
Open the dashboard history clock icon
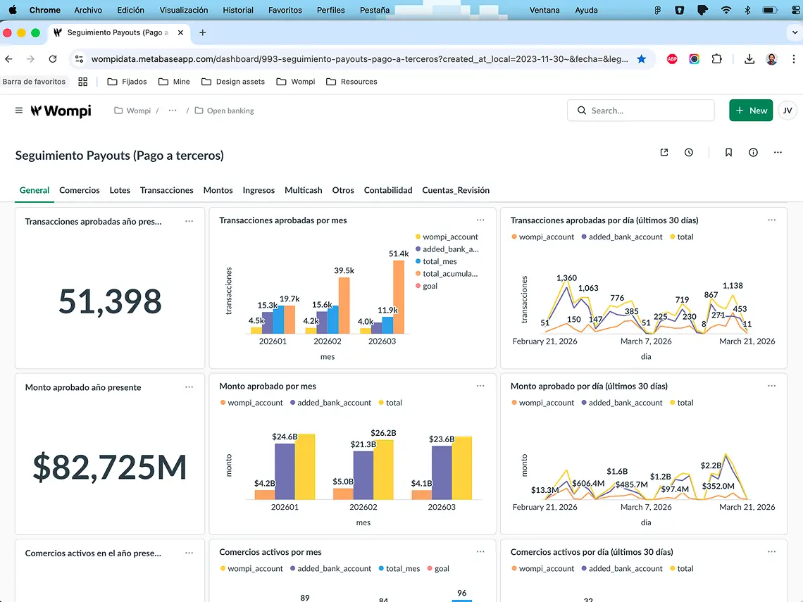click(x=689, y=153)
